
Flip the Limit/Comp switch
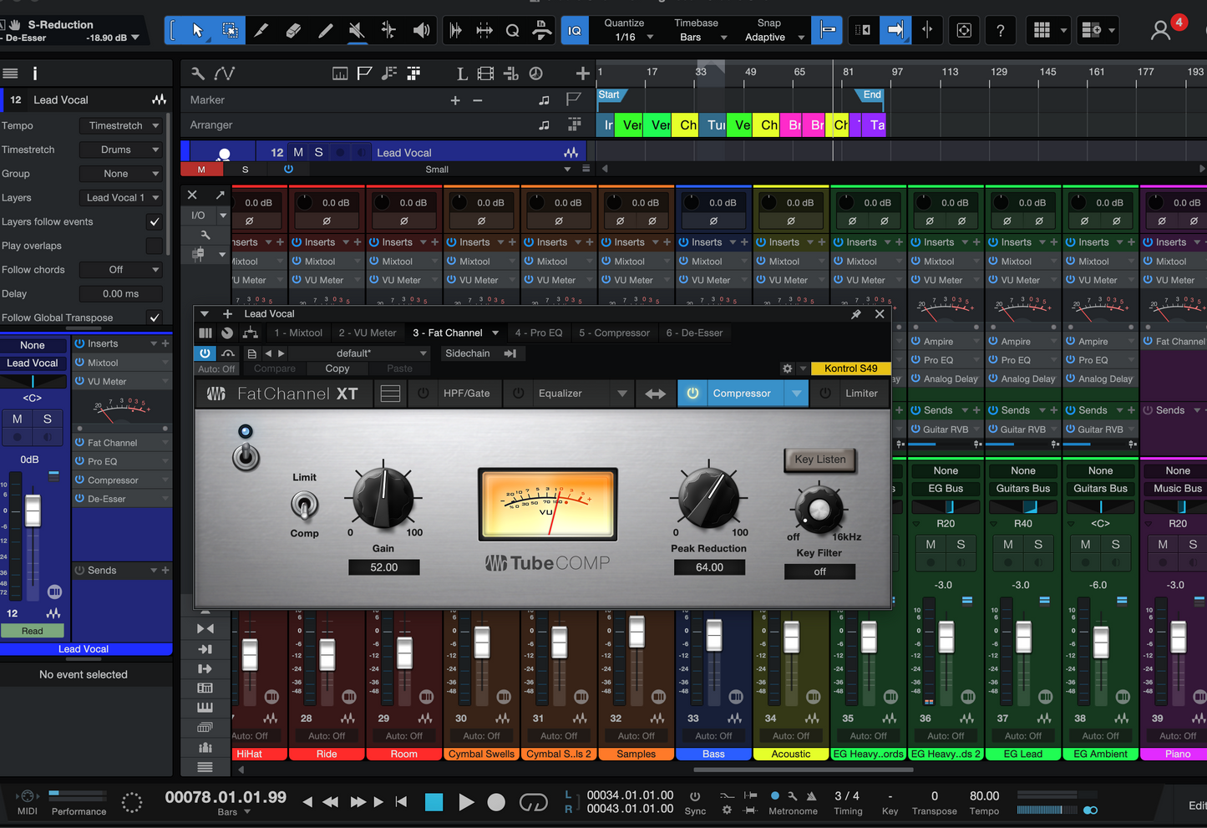304,504
